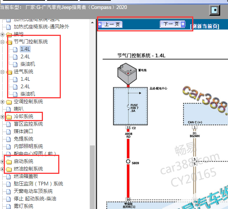Click the tree panel vertical scrollbar thumb

(x=92, y=177)
